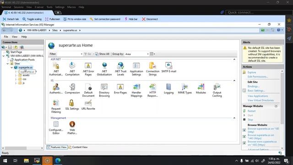Viewport: 293px width, 165px height.
Task: Open URL Rewrite feature
Action: [x=88, y=105]
